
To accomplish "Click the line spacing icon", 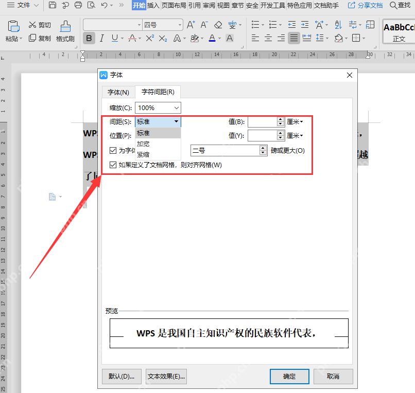I will 320,39.
